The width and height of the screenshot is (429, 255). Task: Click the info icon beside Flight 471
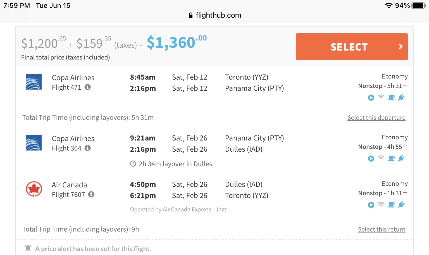(88, 87)
